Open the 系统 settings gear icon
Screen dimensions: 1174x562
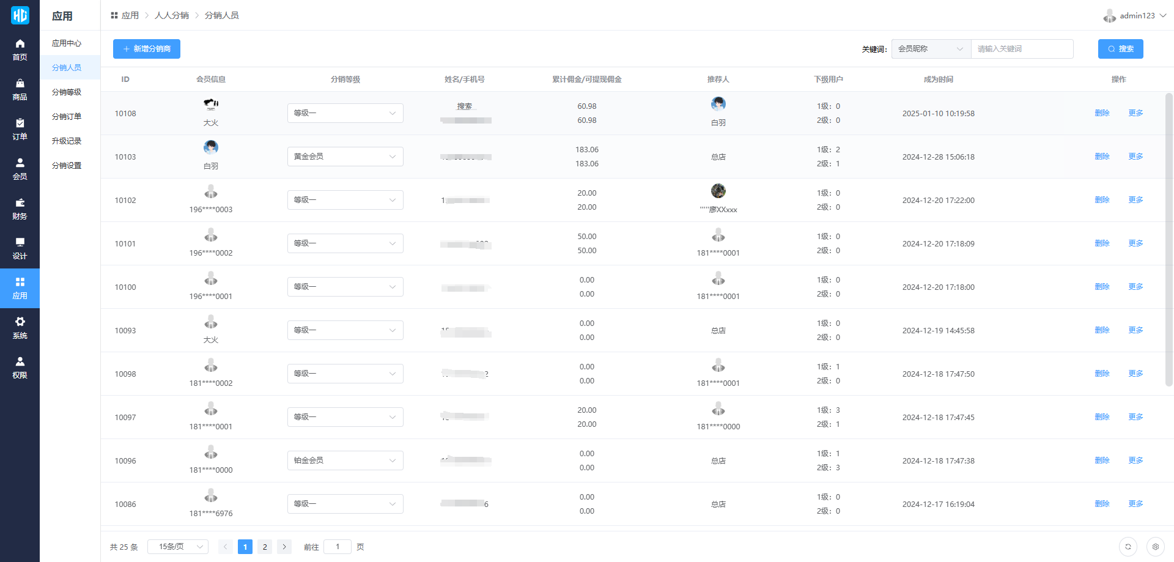click(20, 328)
